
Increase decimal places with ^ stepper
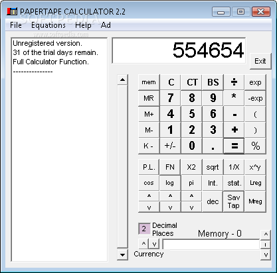click(143, 244)
